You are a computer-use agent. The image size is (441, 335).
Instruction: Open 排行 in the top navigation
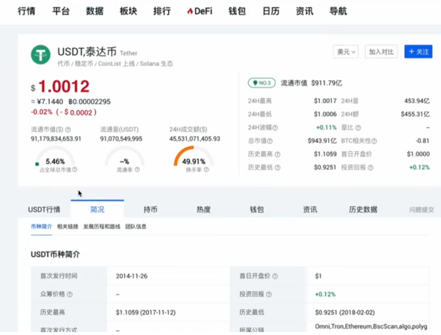click(x=162, y=11)
